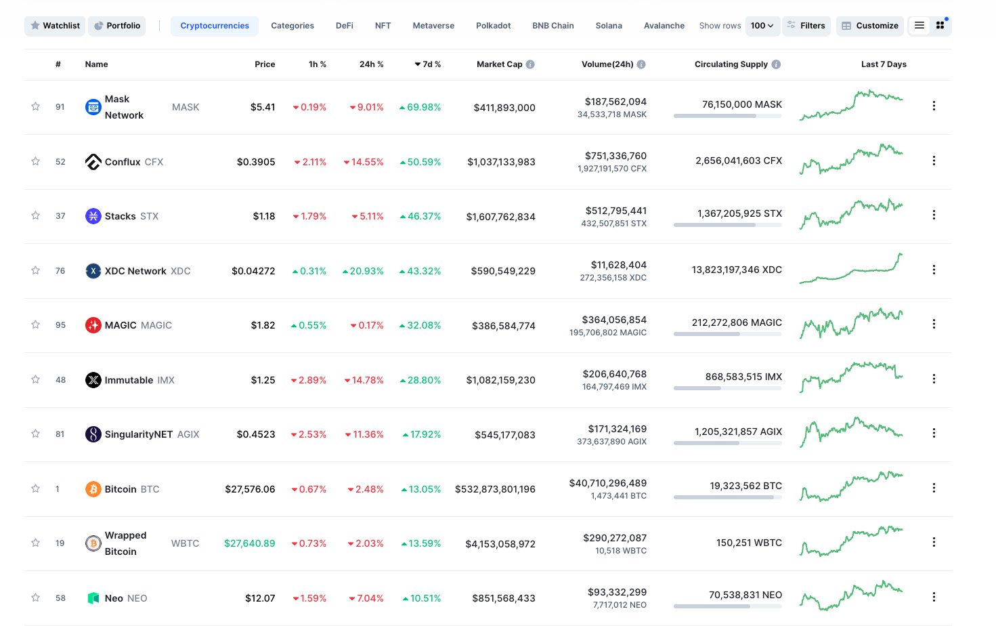Click Bitcoin circulating supply progress bar
Viewport: 996px width, 626px height.
click(x=728, y=497)
